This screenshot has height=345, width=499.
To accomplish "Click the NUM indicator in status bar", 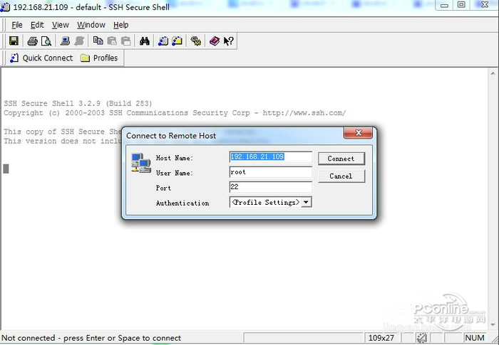I will [x=475, y=338].
